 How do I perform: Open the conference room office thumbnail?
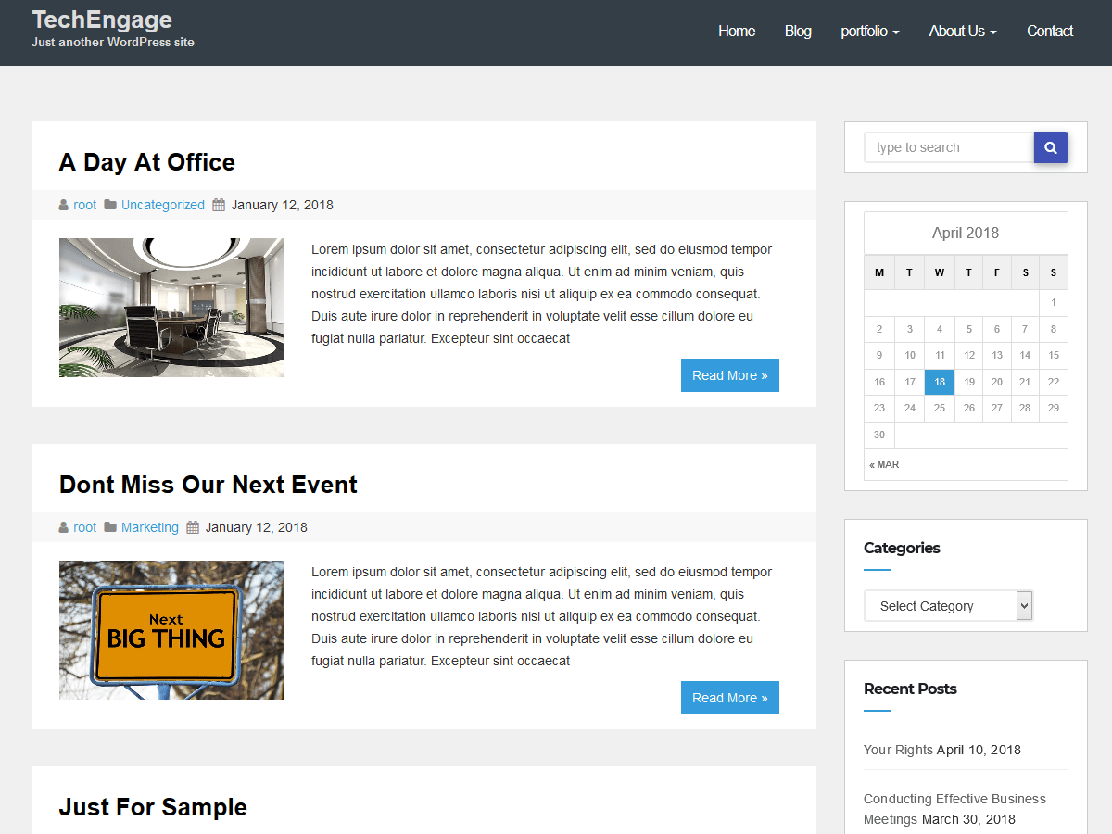[x=171, y=308]
